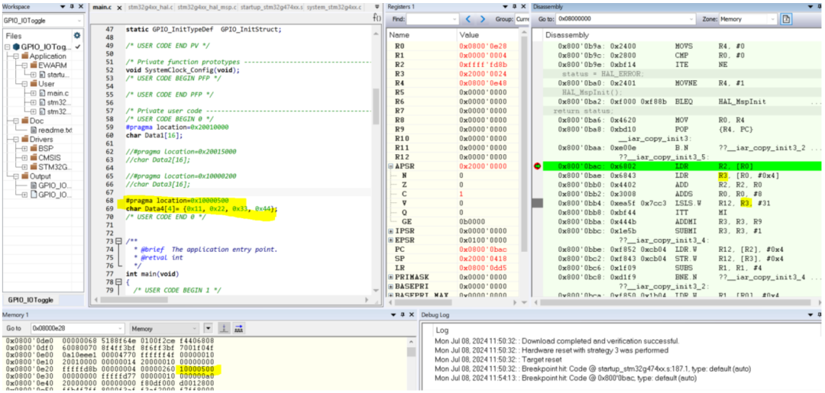Close the Workspace panel
The width and height of the screenshot is (825, 393).
(80, 7)
